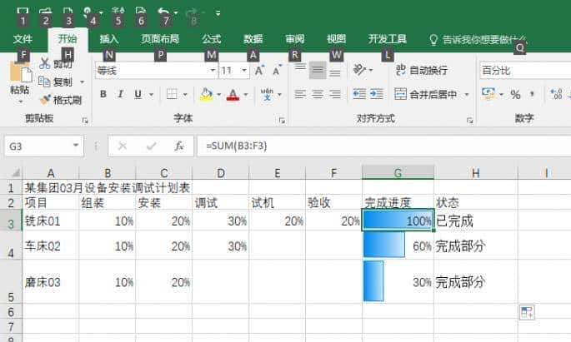Toggle bold formatting B
This screenshot has width=571, height=342.
[103, 94]
